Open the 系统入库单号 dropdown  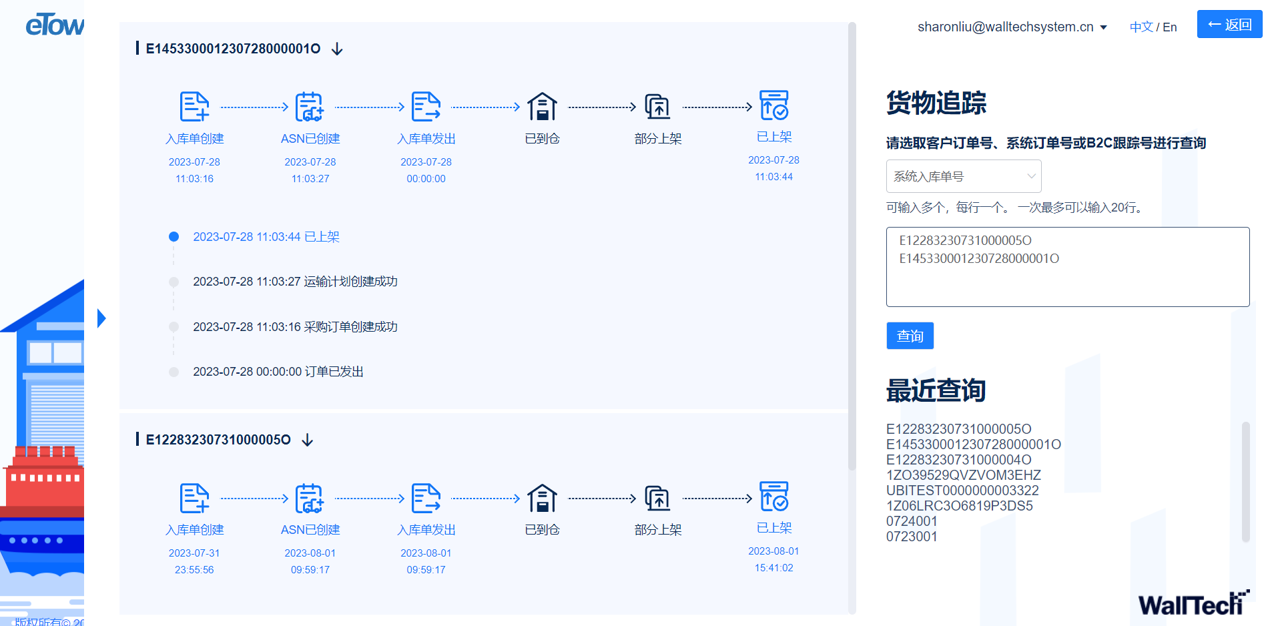pyautogui.click(x=963, y=177)
